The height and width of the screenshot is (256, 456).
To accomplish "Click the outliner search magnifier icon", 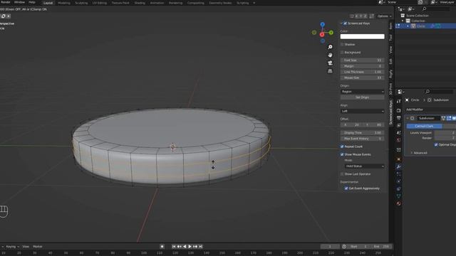I will [425, 9].
